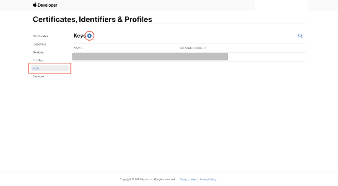This screenshot has height=186, width=338.
Task: Open Certificates in the sidebar
Action: click(40, 36)
